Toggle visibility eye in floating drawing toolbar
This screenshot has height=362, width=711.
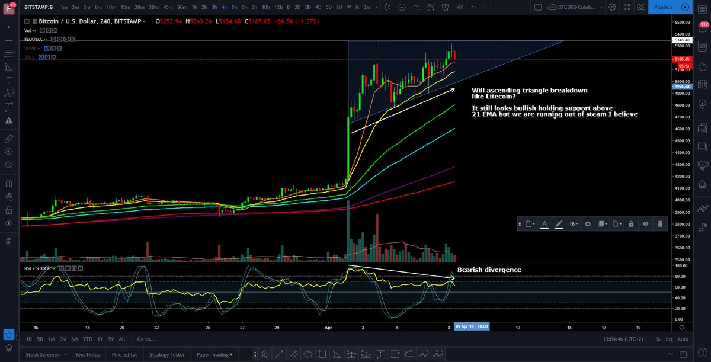click(645, 224)
